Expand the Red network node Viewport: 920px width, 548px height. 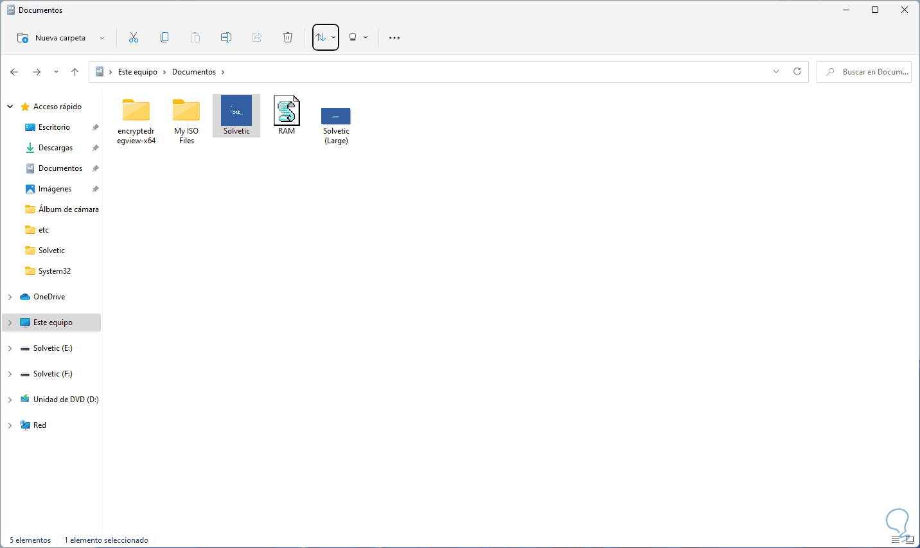click(x=10, y=425)
